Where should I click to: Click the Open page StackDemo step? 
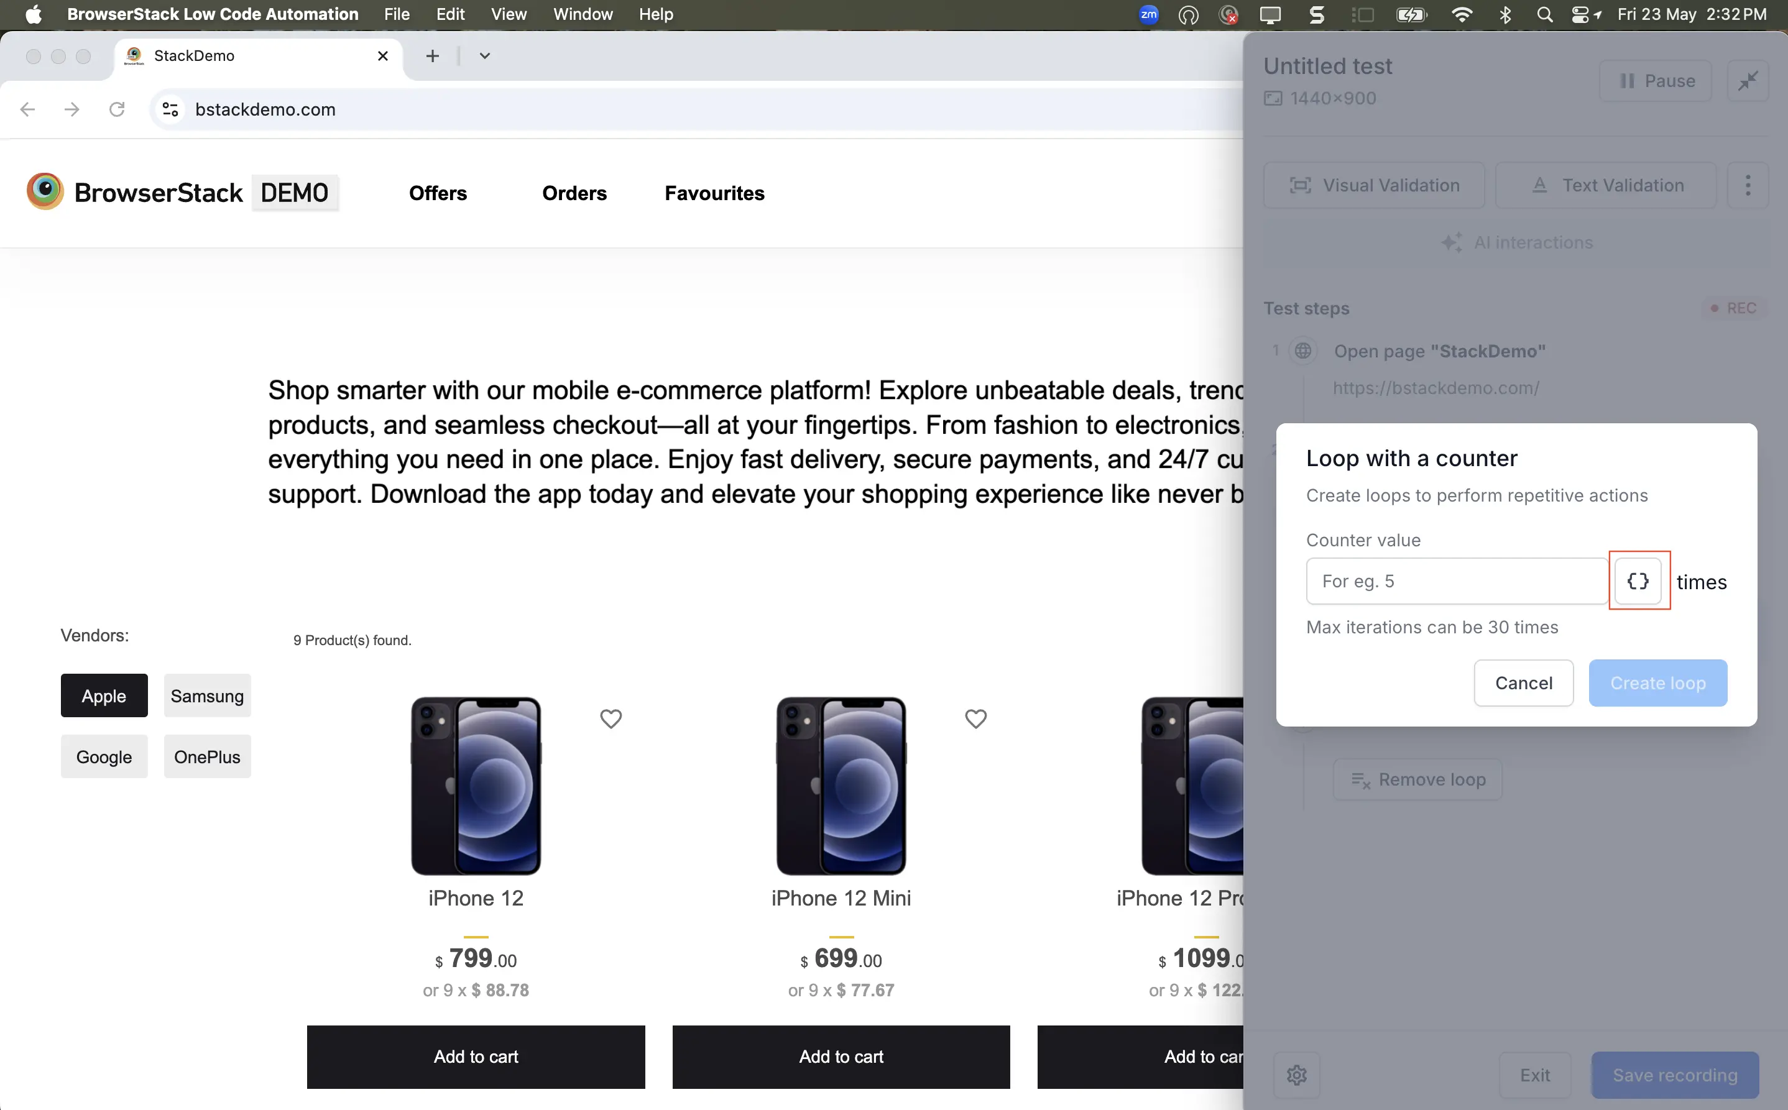click(1439, 351)
